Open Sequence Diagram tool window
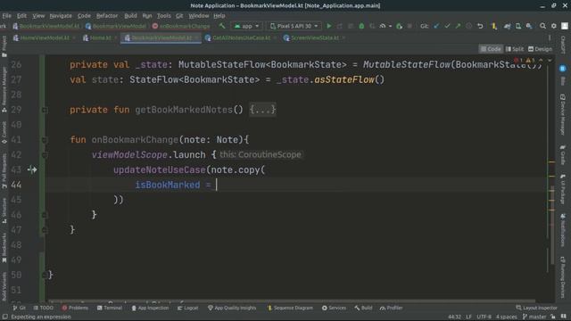Screen dimensions: 571x321 290,308
